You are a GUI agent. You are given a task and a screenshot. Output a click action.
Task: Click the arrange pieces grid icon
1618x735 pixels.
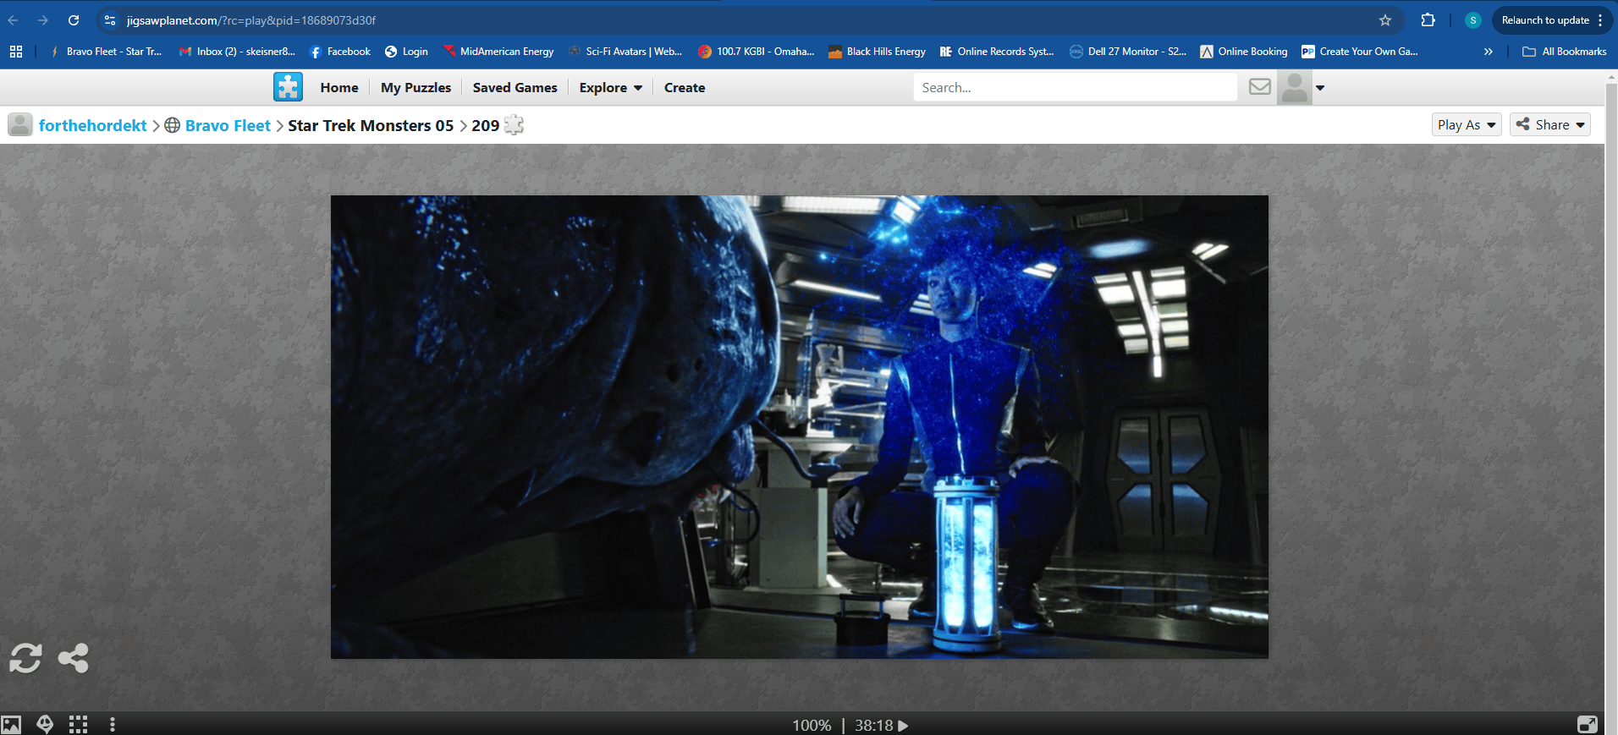[x=79, y=725]
